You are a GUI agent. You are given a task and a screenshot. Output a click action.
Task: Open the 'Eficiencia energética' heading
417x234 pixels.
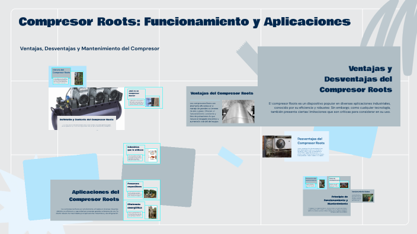click(x=134, y=206)
